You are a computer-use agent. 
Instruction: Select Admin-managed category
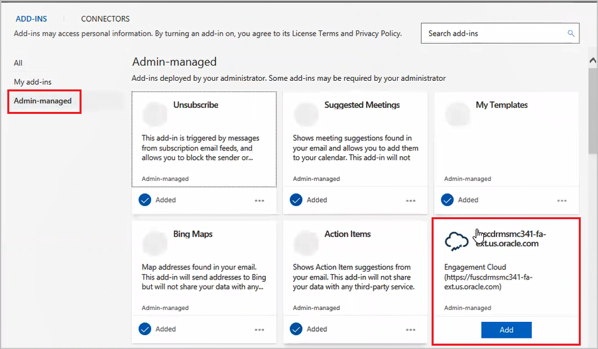(42, 101)
